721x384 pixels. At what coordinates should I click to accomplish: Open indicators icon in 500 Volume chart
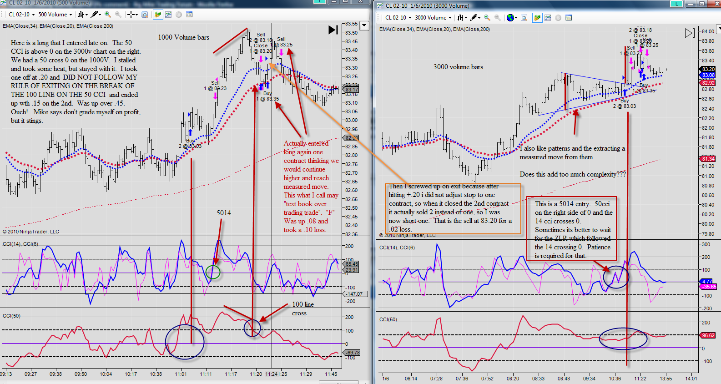[168, 15]
